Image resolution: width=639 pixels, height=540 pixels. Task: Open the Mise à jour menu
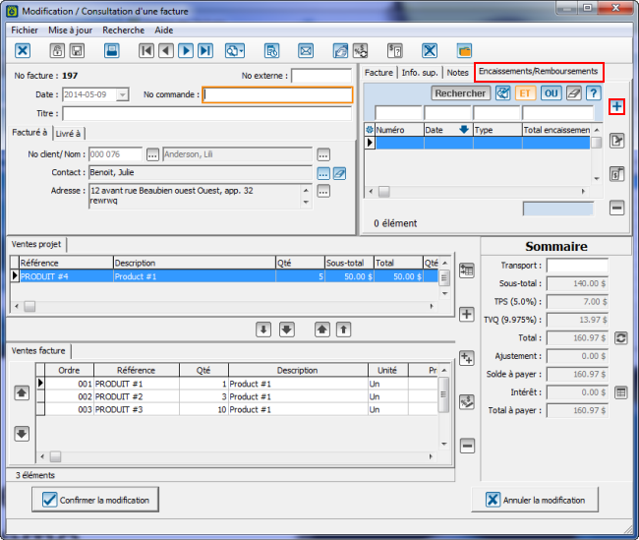[x=70, y=30]
